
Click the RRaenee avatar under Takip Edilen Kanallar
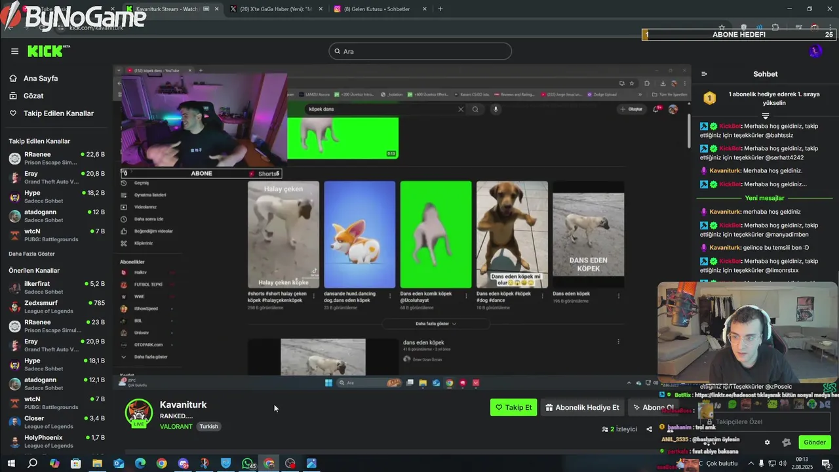(x=14, y=158)
